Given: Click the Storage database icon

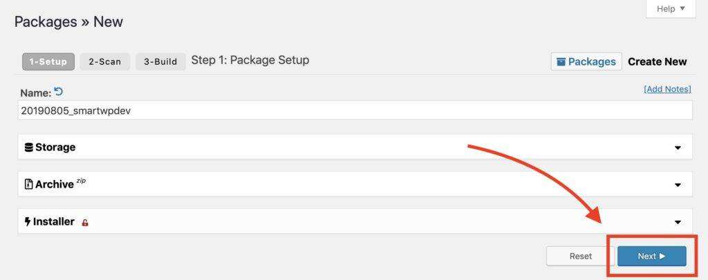Looking at the screenshot, I should [28, 147].
